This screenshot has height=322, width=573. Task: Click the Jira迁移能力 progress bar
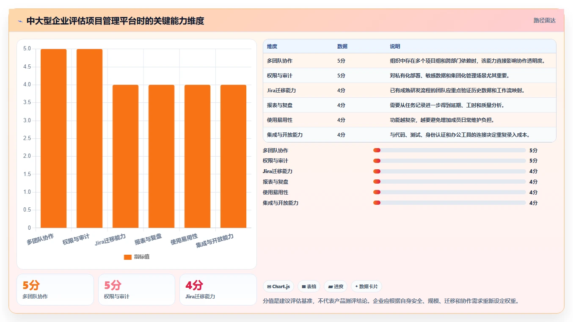point(449,171)
